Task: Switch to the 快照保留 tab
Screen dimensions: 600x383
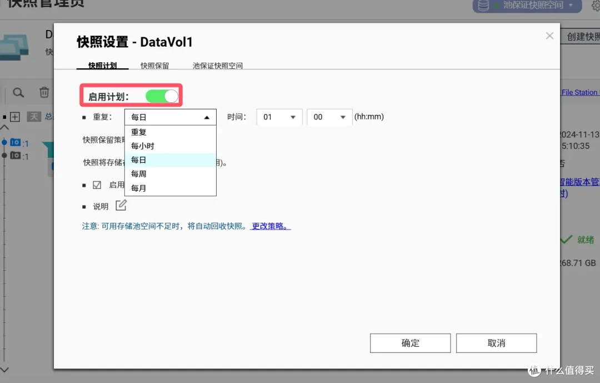Action: coord(154,66)
